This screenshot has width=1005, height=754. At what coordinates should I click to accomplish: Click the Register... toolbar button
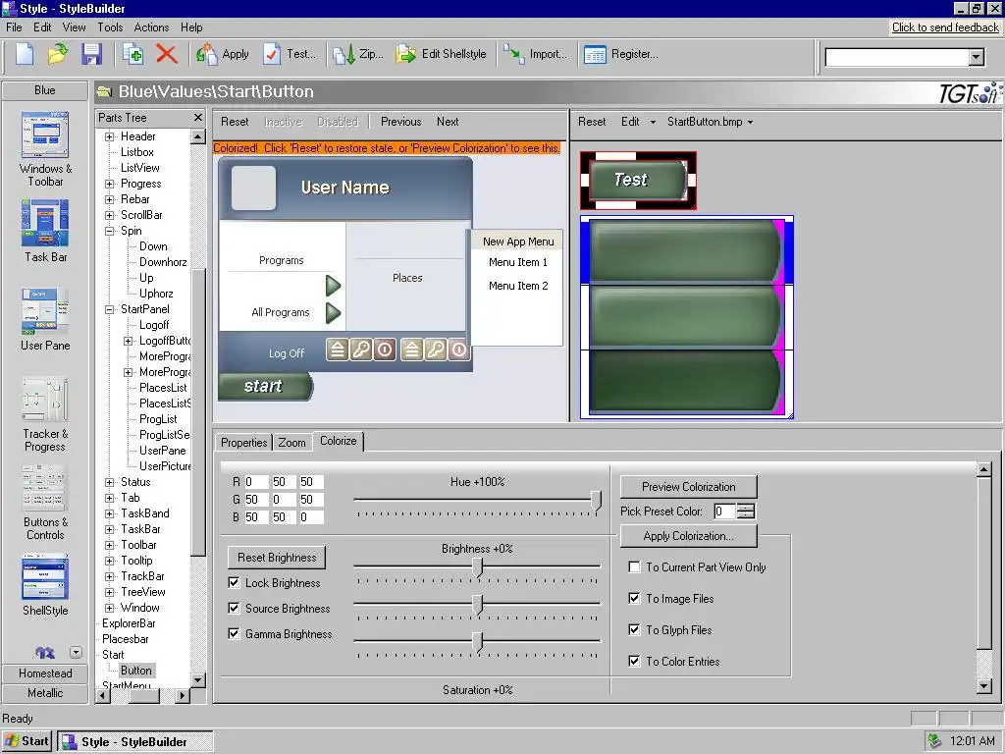pyautogui.click(x=621, y=54)
